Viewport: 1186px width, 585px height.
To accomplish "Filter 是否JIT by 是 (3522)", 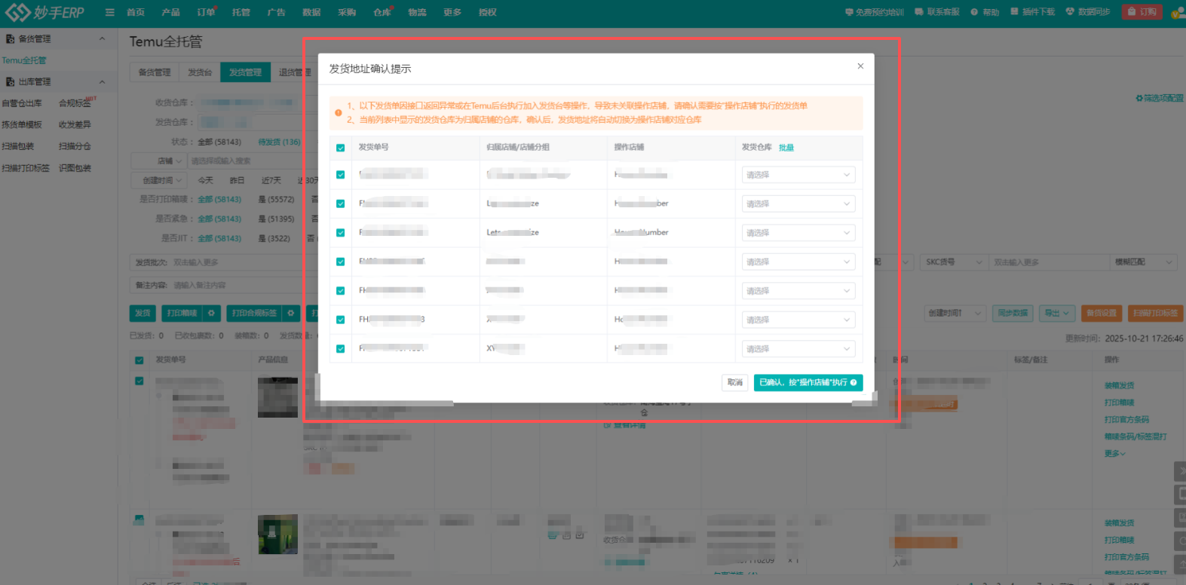I will 274,238.
